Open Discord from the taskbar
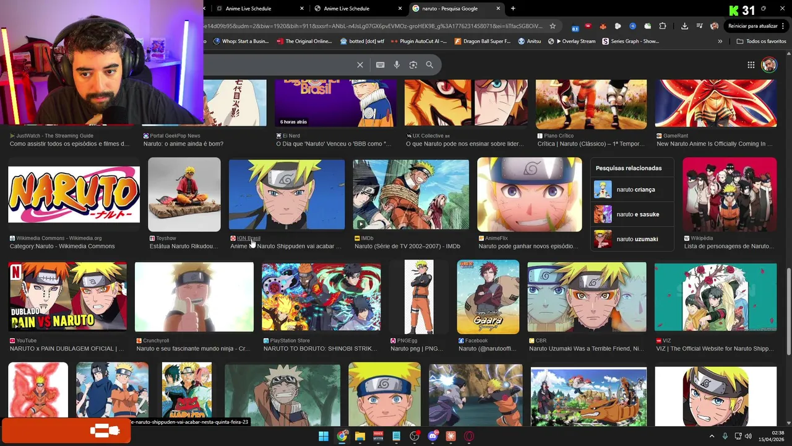 433,436
